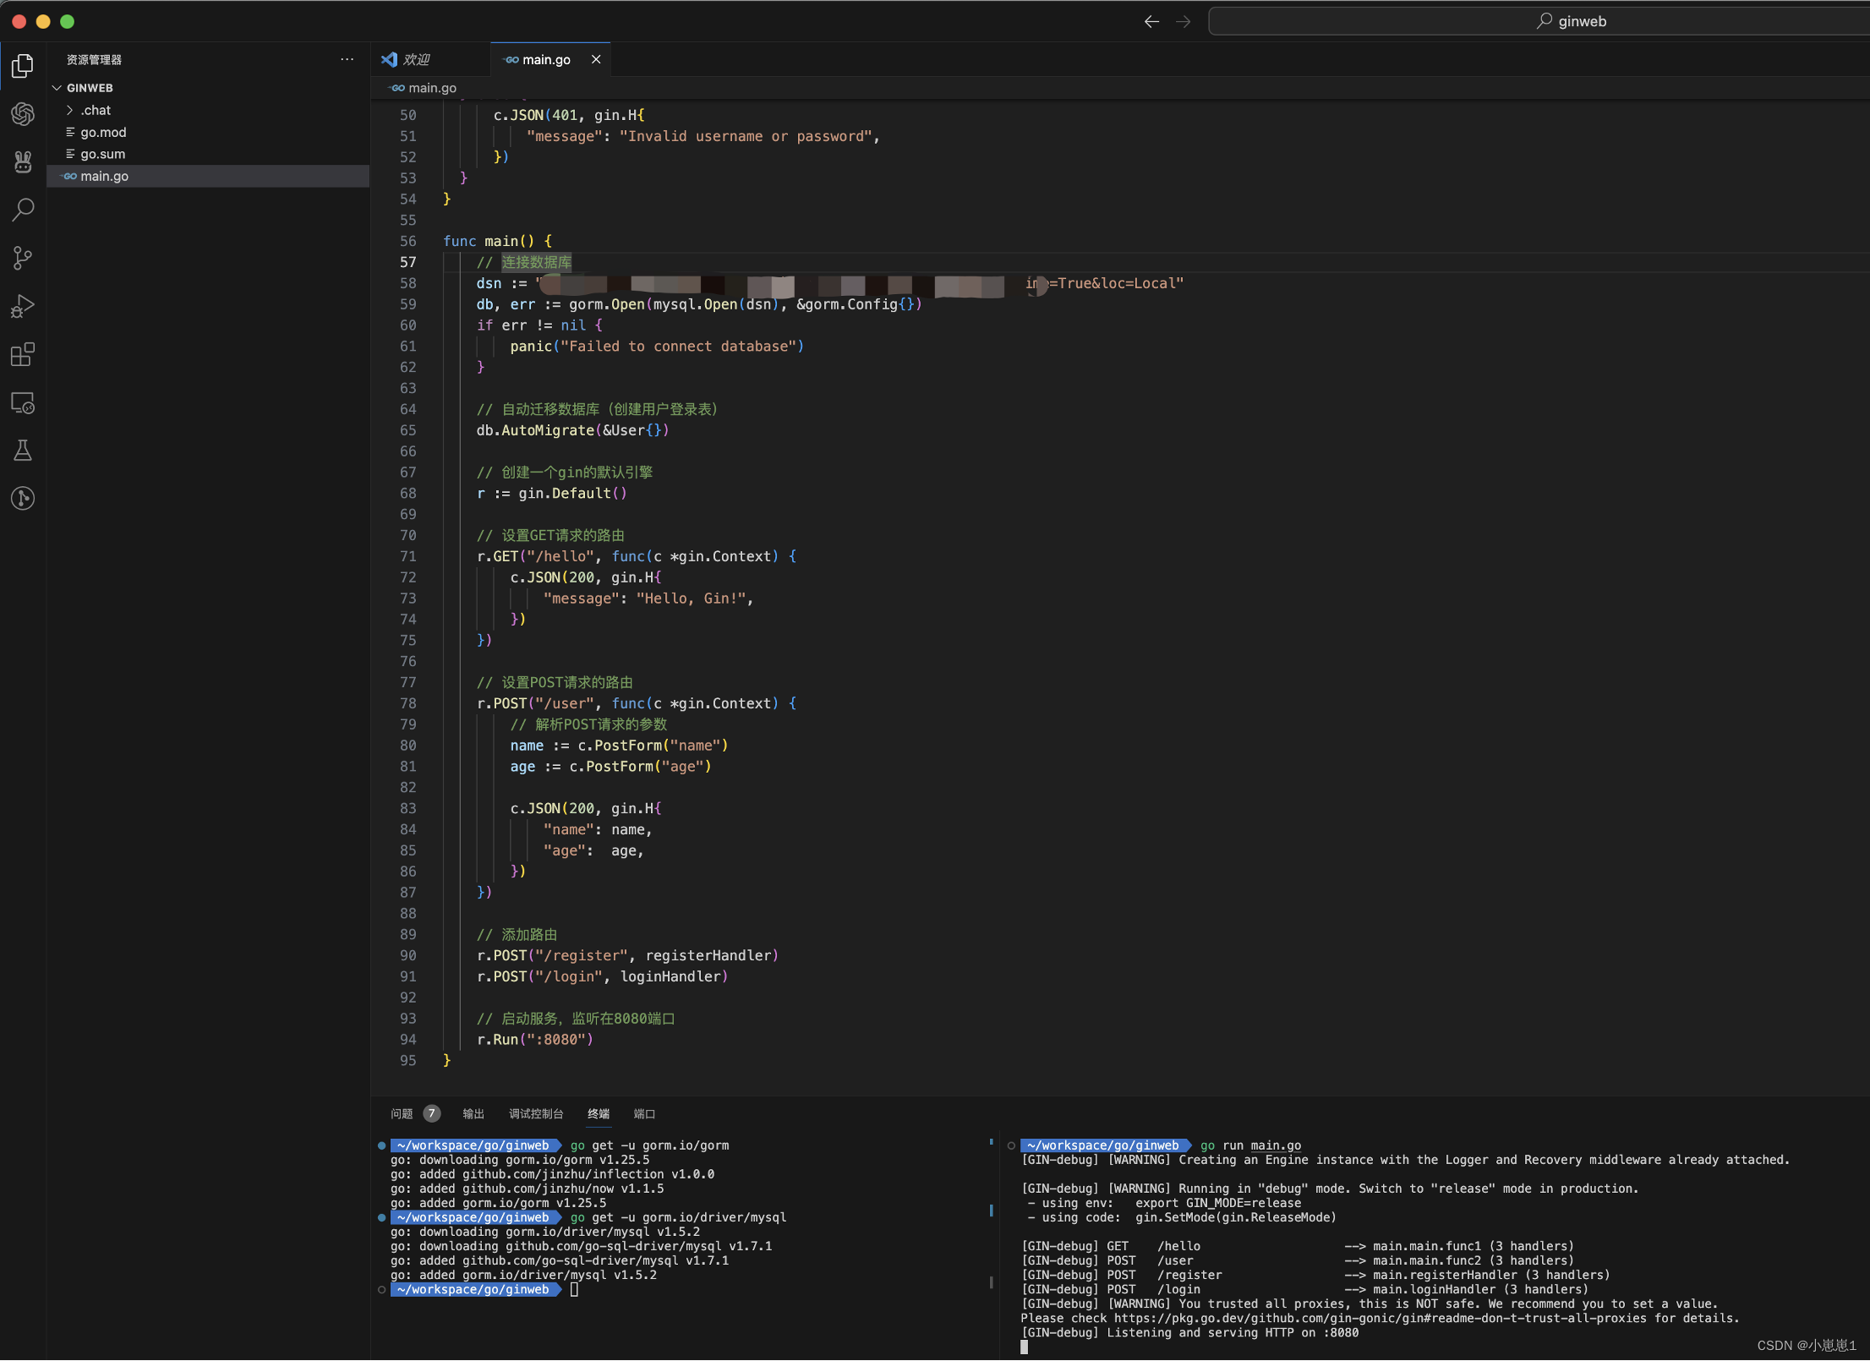
Task: Click the "/register" route line
Action: [627, 955]
